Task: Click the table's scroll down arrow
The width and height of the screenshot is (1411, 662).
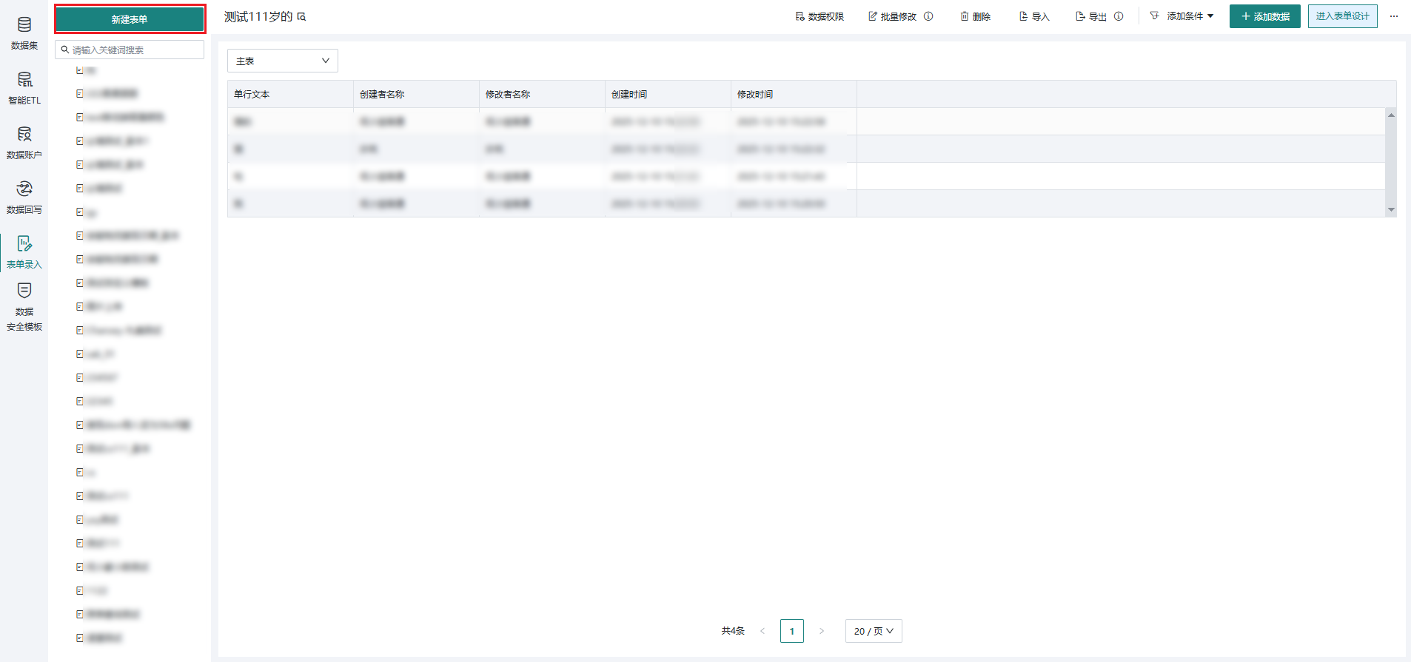Action: (x=1391, y=210)
